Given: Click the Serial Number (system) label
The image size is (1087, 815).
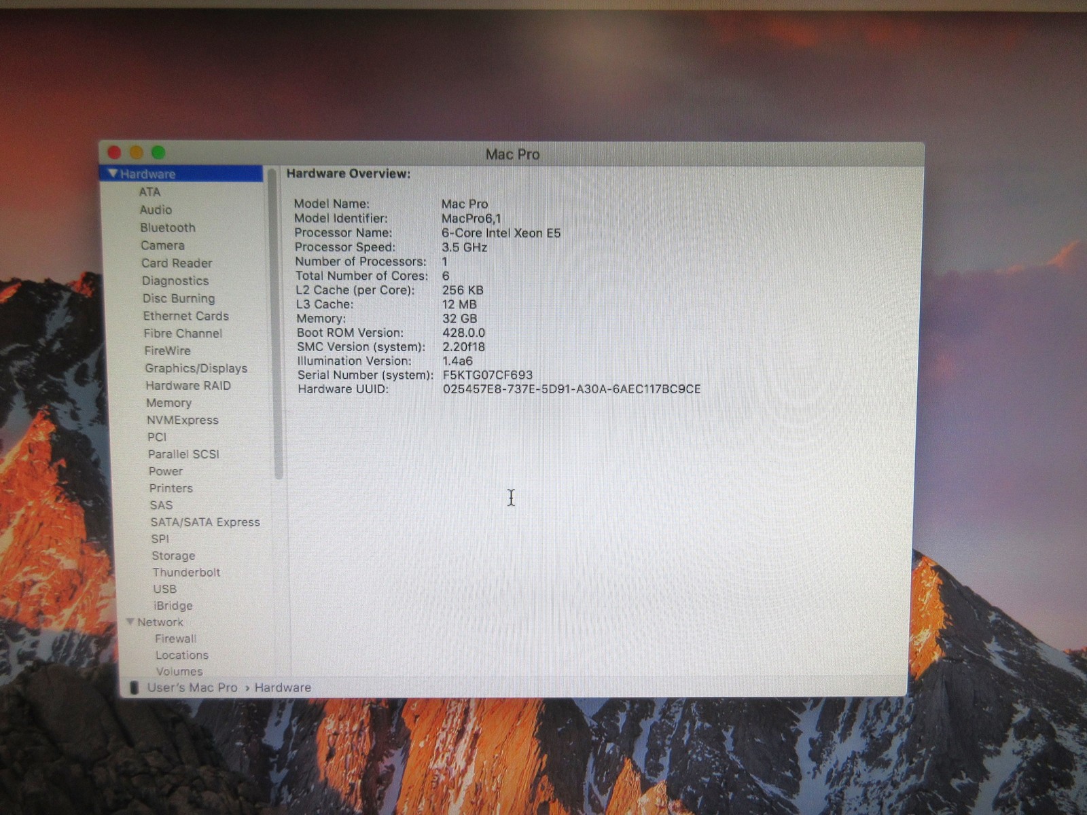Looking at the screenshot, I should pyautogui.click(x=366, y=375).
